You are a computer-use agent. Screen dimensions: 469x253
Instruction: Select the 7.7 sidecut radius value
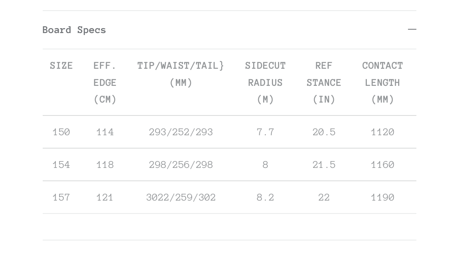(x=265, y=132)
